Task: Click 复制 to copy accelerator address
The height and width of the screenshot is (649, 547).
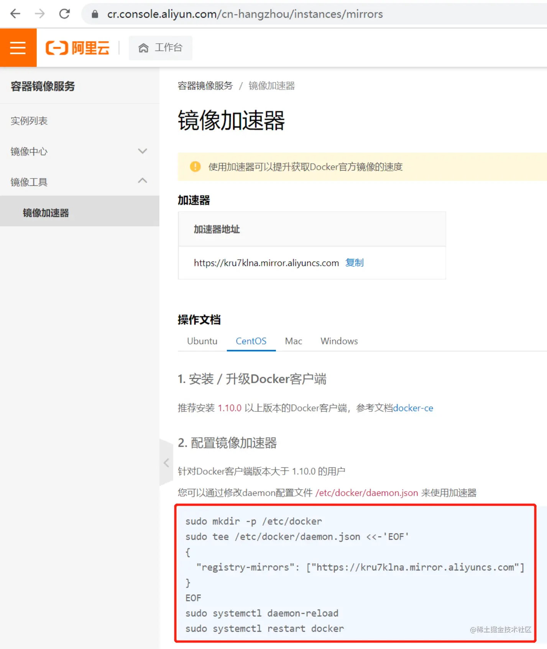Action: tap(355, 263)
